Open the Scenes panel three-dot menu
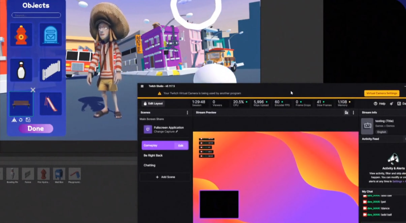Viewport: 406px width, 223px height. pyautogui.click(x=188, y=113)
